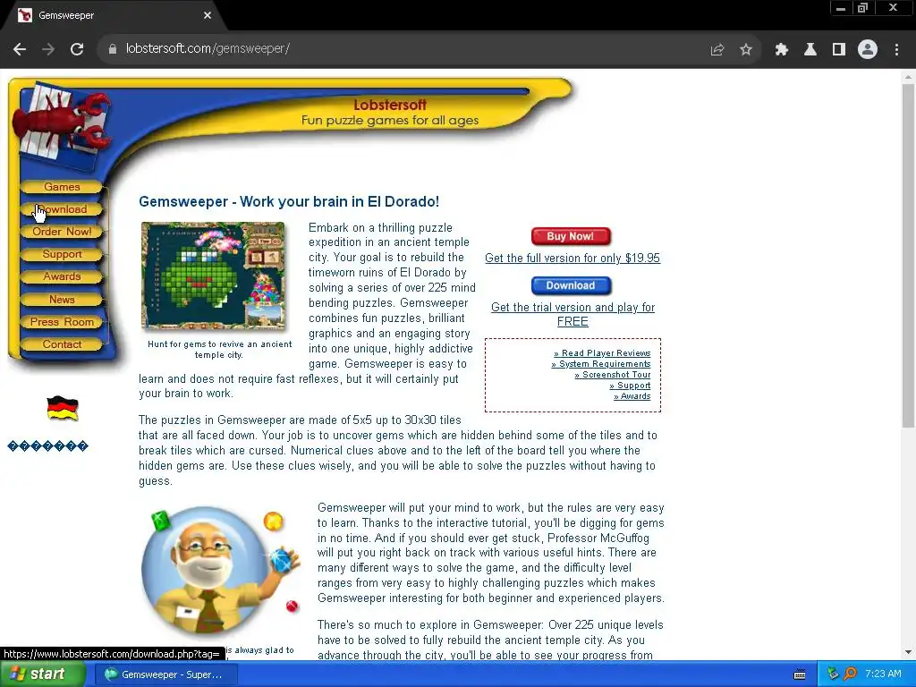Open the Games navigation item

tap(62, 187)
